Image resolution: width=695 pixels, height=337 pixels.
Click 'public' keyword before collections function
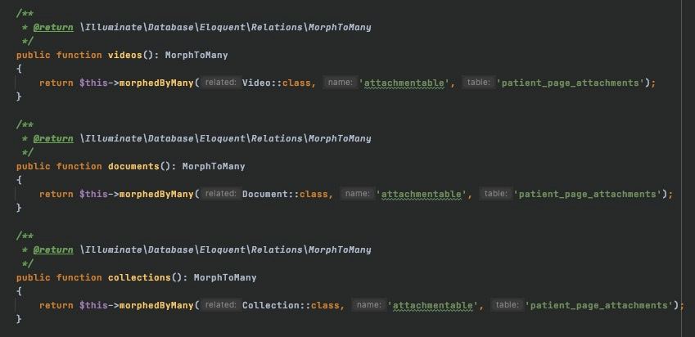click(x=34, y=277)
